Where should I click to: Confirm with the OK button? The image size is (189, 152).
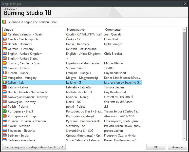156,147
